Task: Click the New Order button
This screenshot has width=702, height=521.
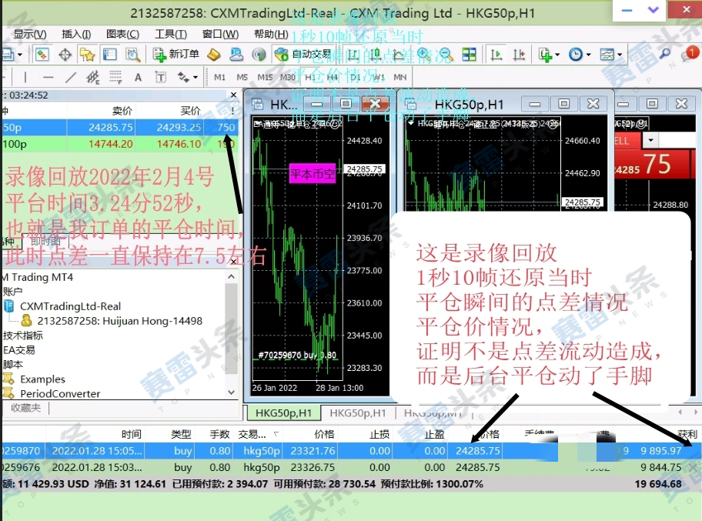Action: click(x=176, y=55)
